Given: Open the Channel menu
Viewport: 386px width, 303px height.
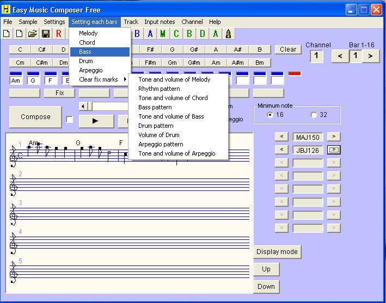Looking at the screenshot, I should coord(192,22).
